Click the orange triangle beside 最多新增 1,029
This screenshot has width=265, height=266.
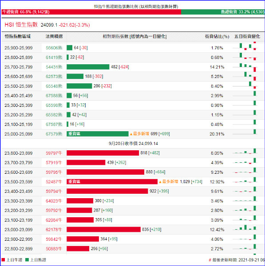click(x=160, y=182)
